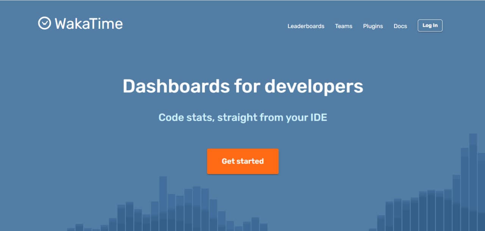Screen dimensions: 485x231
Task: Select the "Dashboards for developers" headline
Action: [x=243, y=86]
